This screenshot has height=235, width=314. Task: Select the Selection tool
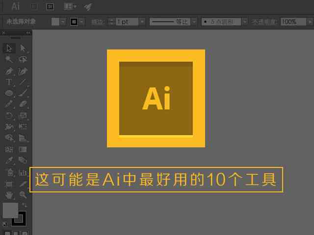[x=9, y=48]
